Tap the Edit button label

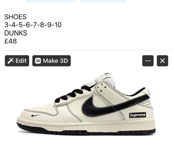(x=21, y=61)
